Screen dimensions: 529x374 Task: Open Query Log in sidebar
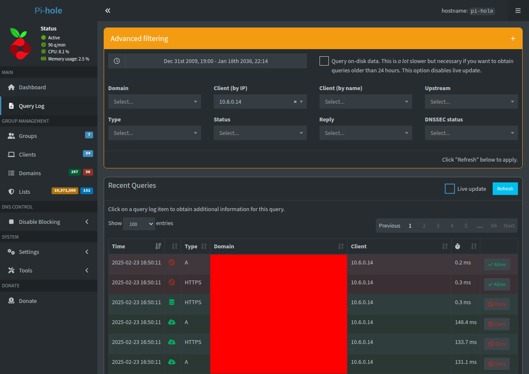(x=49, y=106)
